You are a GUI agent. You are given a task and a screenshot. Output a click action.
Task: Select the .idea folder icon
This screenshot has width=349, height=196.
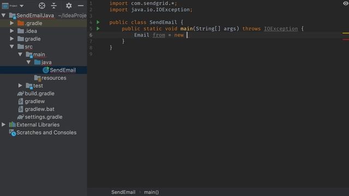coord(21,31)
